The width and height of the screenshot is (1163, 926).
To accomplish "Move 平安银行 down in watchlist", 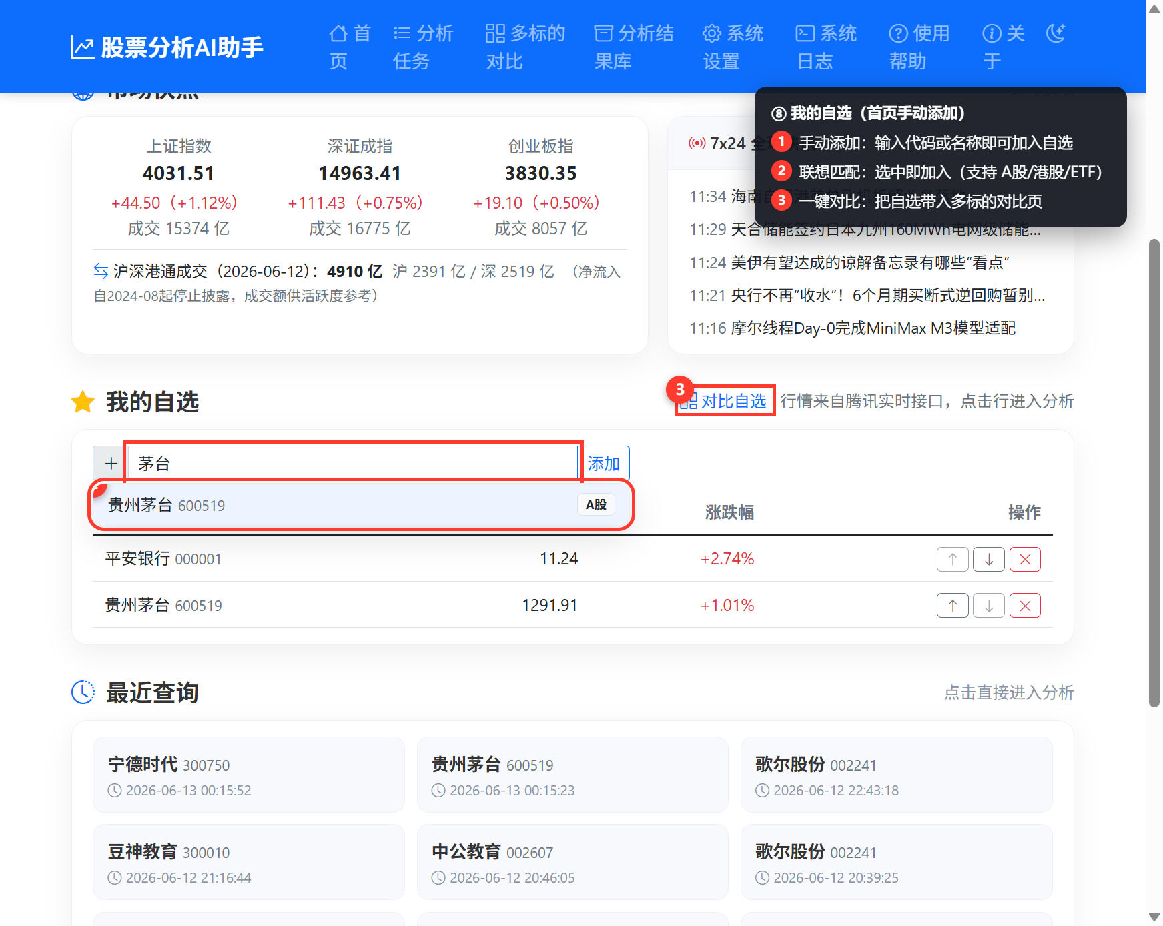I will point(989,559).
